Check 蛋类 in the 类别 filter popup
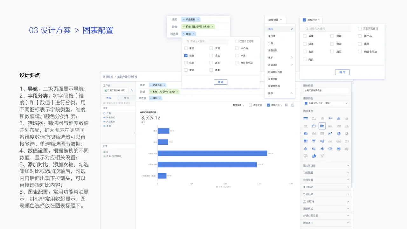Image resolution: width=407 pixels, height=229 pixels. coord(186,48)
